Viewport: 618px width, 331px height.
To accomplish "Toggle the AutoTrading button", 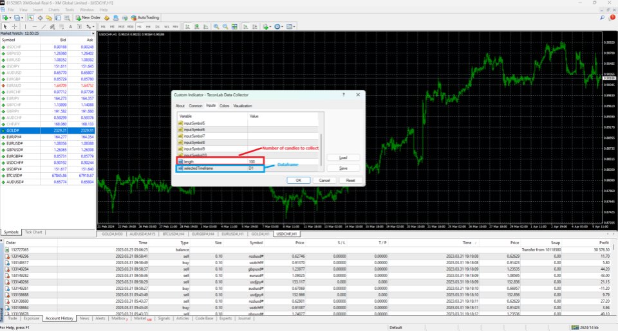I will click(x=145, y=18).
